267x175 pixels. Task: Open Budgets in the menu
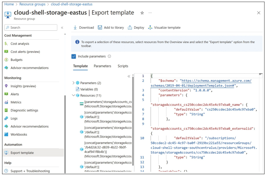pyautogui.click(x=16, y=60)
